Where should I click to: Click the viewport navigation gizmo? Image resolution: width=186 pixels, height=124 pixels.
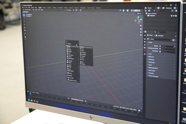pos(138,20)
